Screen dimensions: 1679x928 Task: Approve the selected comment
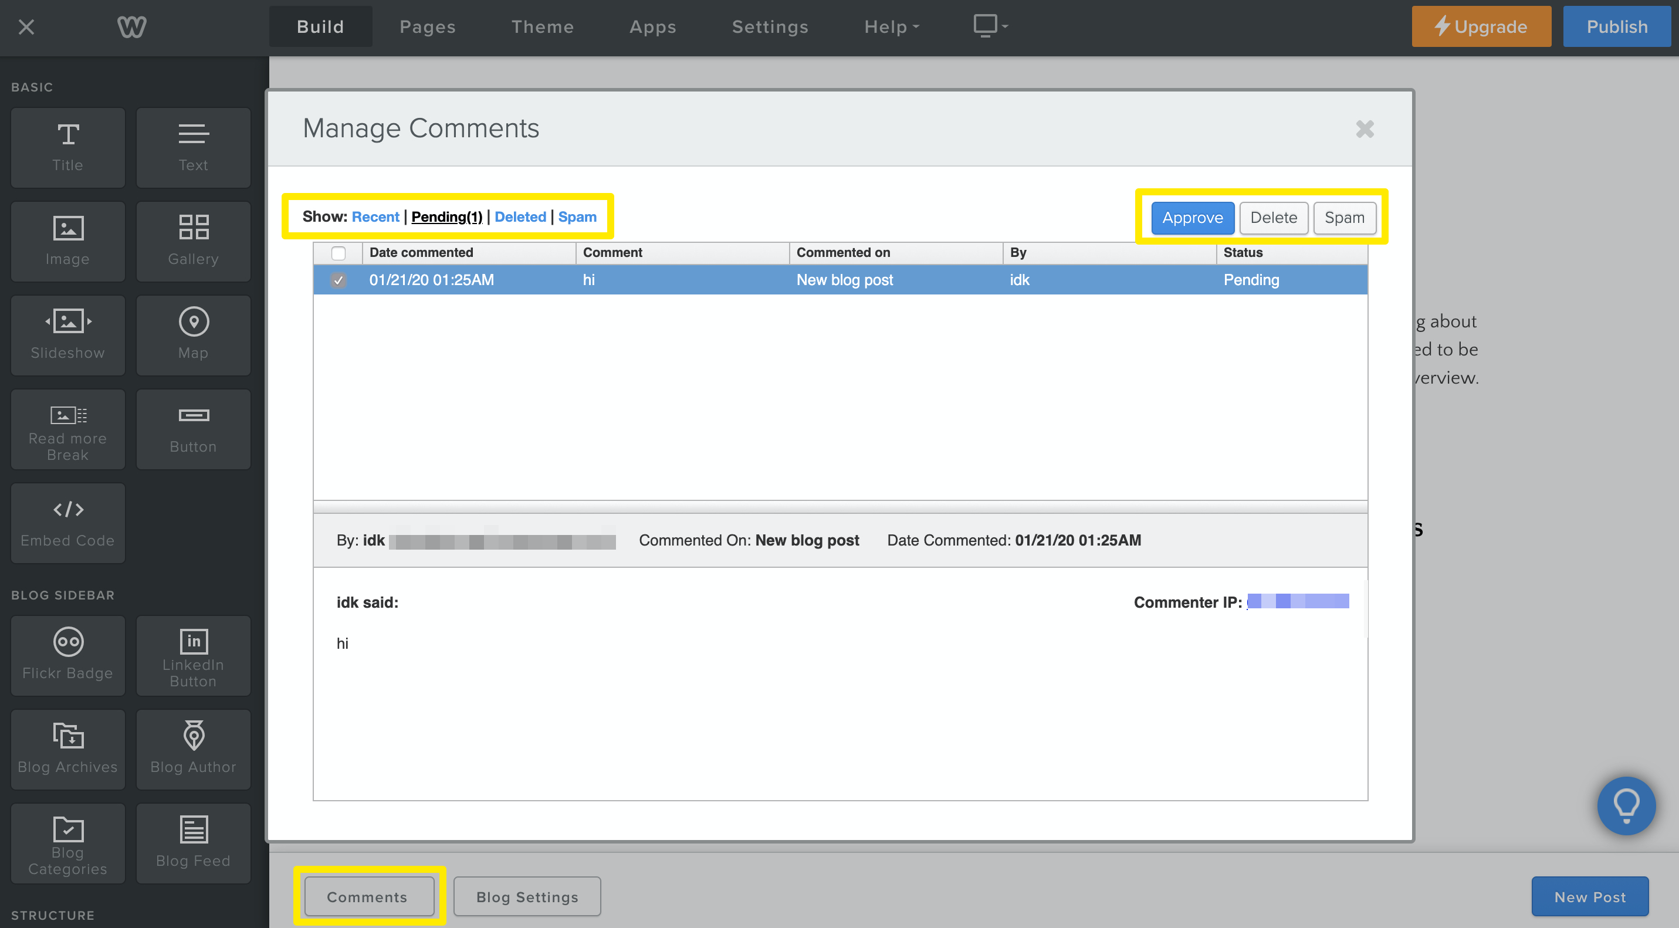coord(1192,218)
